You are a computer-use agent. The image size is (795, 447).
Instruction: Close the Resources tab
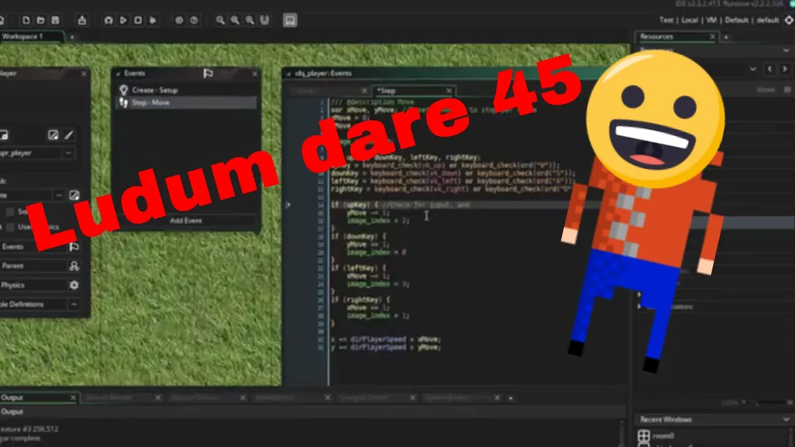(x=712, y=37)
